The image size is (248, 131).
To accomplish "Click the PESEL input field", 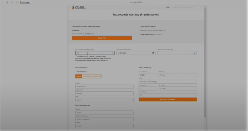I will click(104, 86).
